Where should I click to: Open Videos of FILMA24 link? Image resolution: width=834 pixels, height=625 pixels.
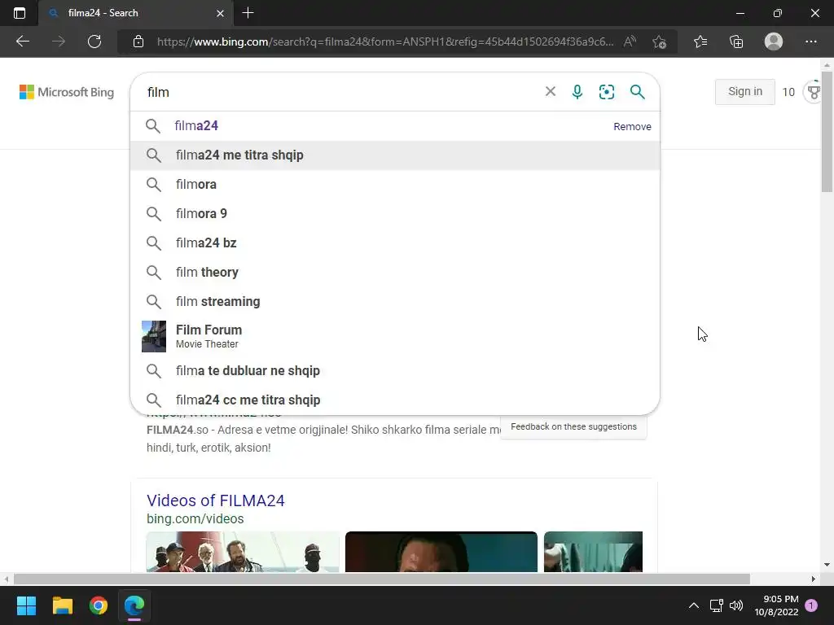click(x=215, y=500)
